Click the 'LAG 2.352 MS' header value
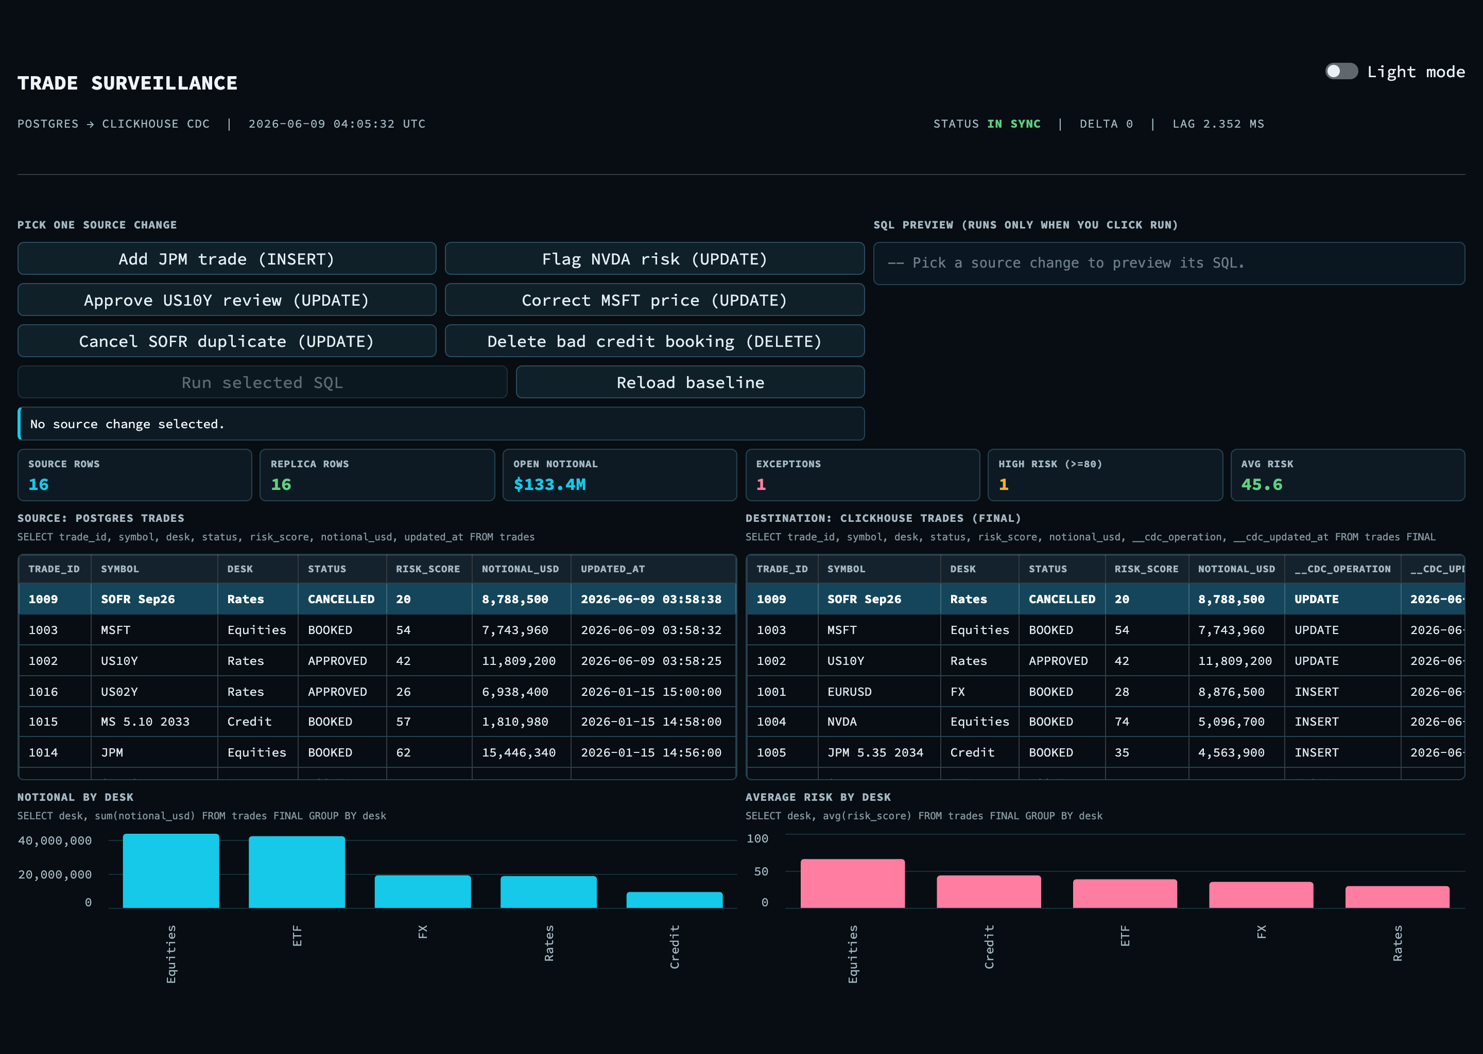This screenshot has width=1483, height=1054. pyautogui.click(x=1218, y=124)
